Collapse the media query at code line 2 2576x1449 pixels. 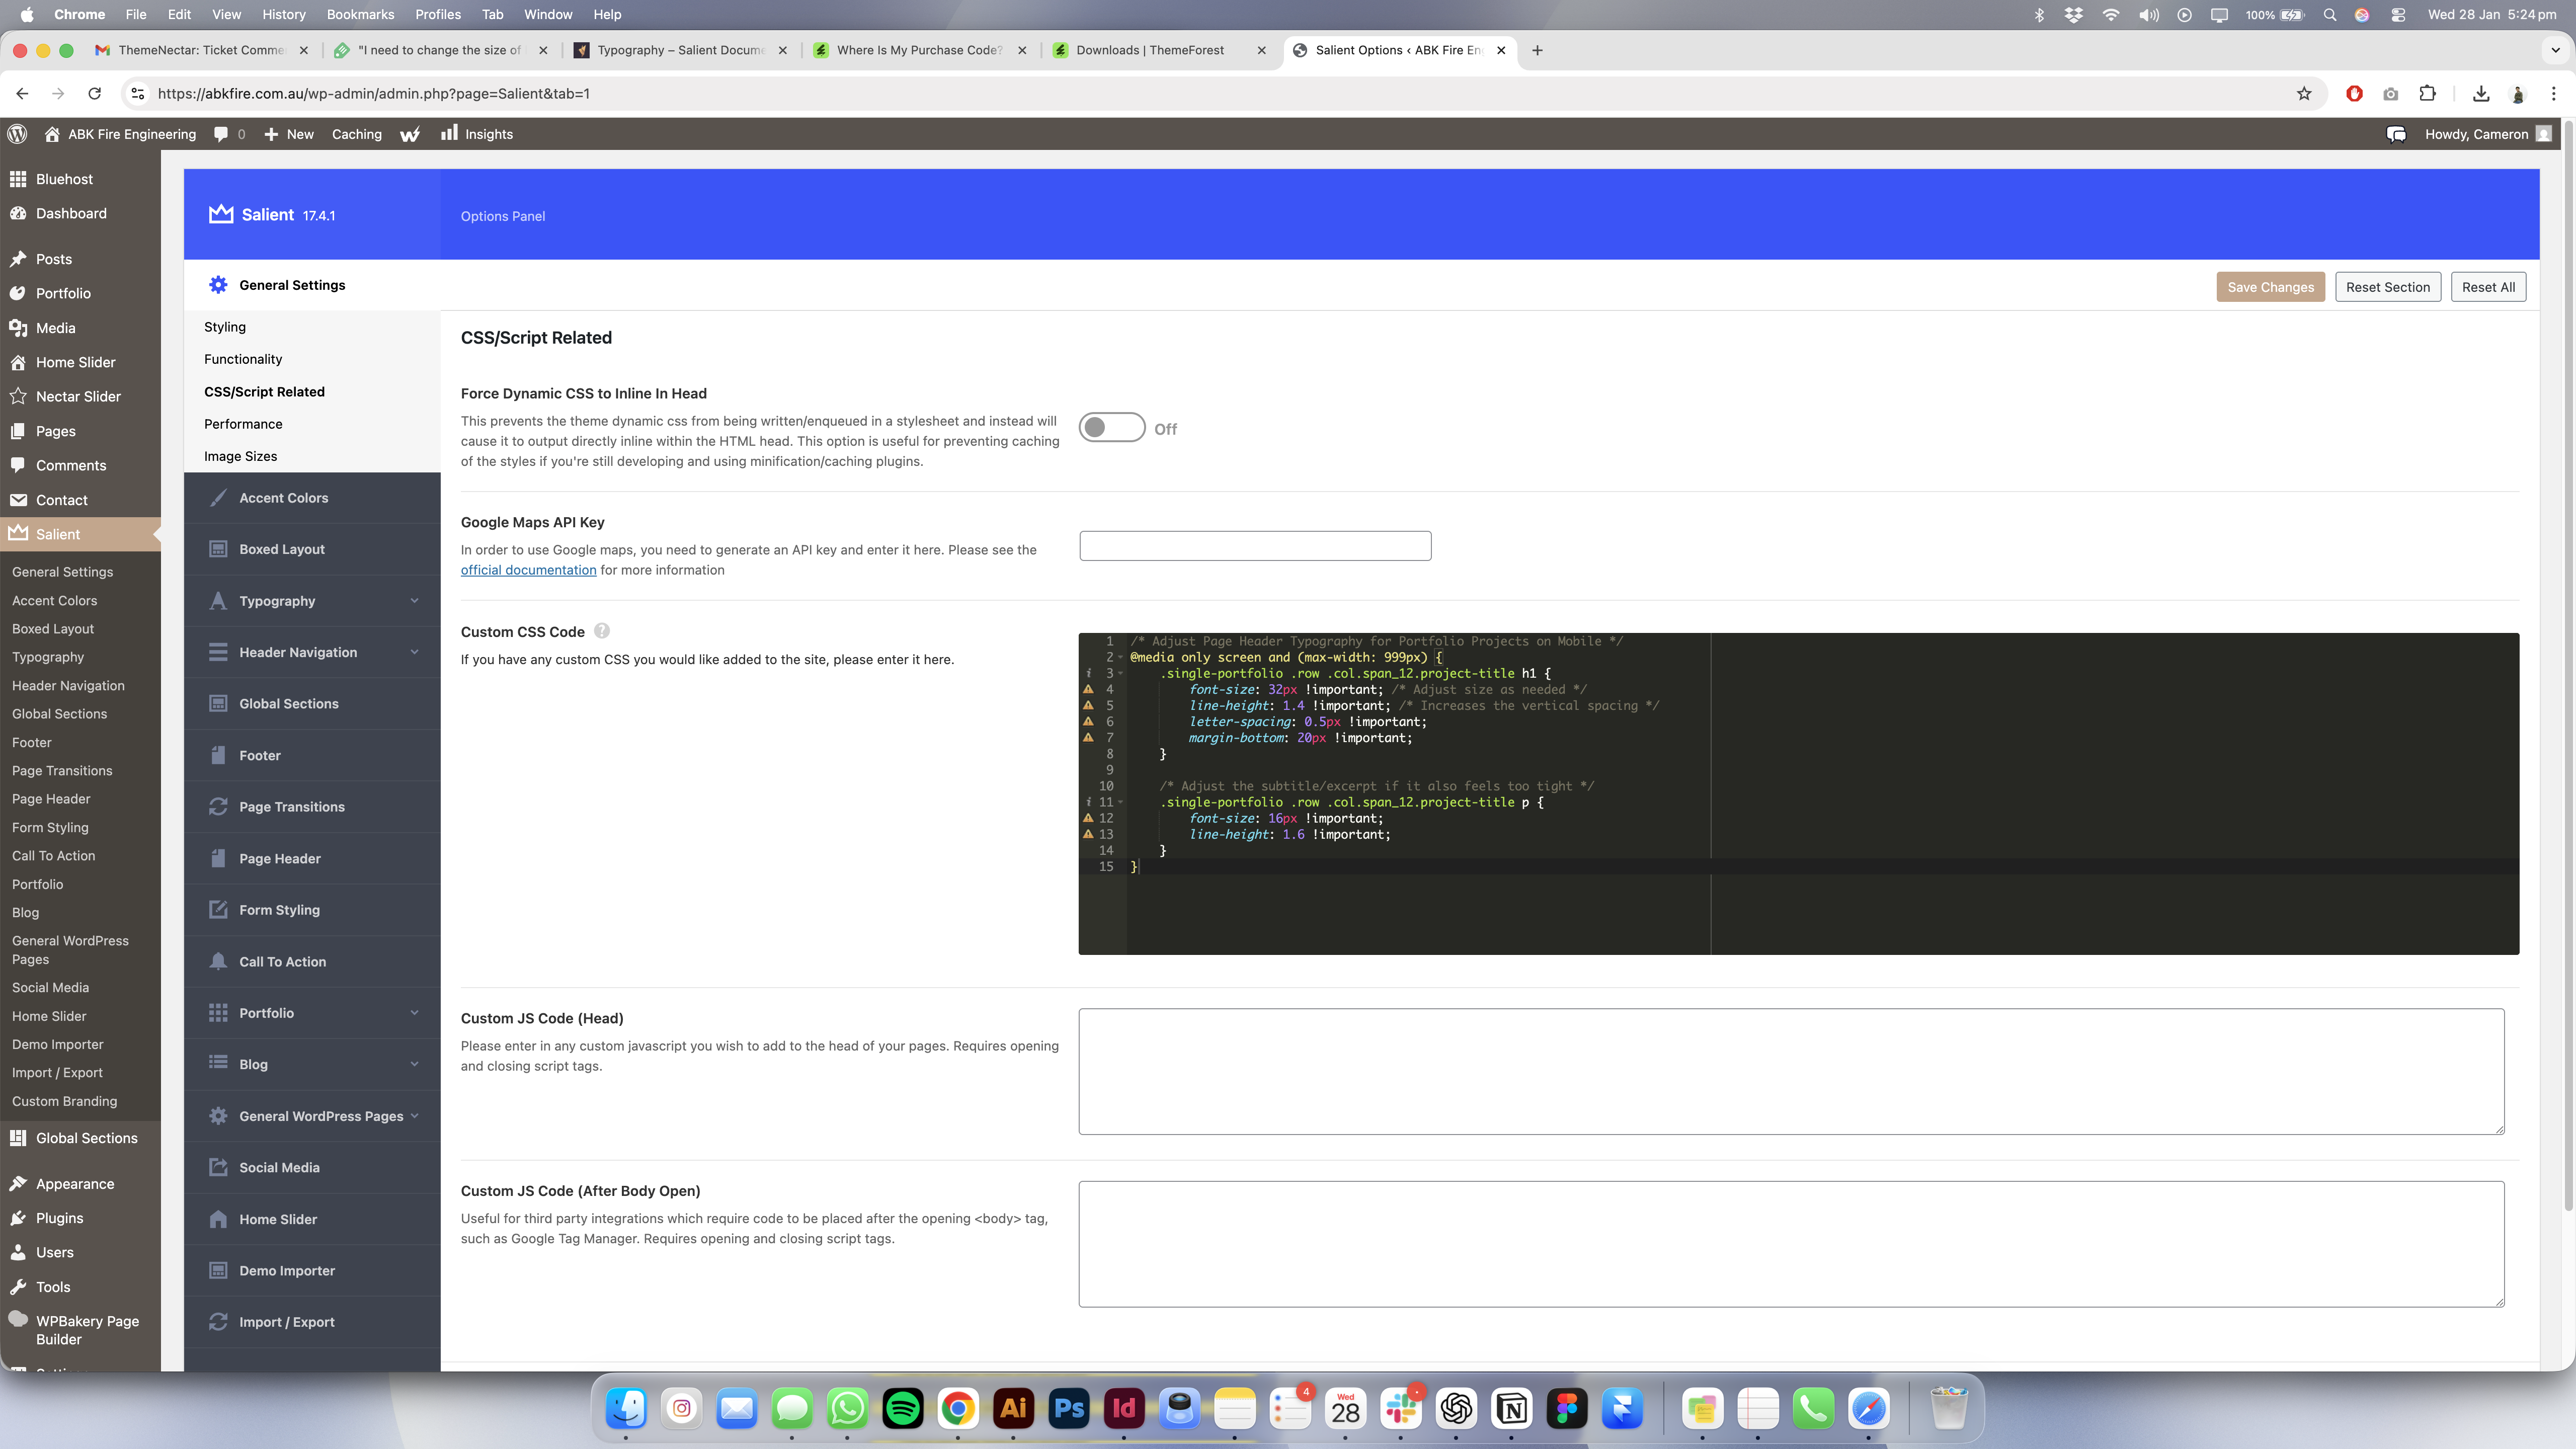1121,658
